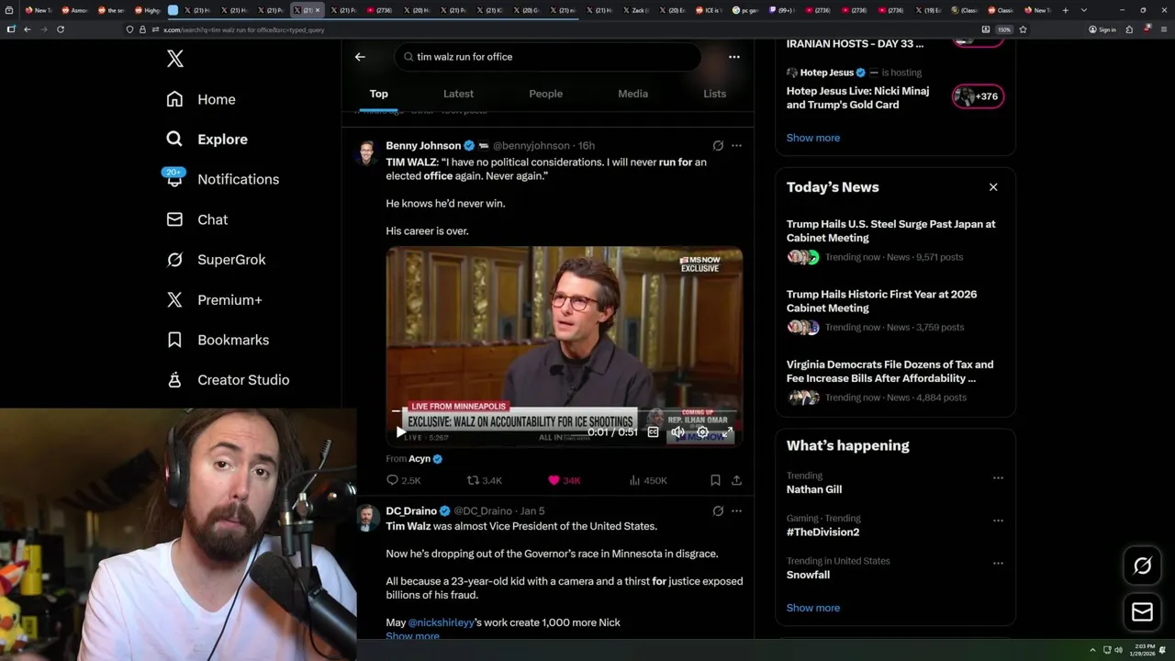This screenshot has width=1175, height=661.
Task: Join Hotep Jesus Live space +376
Action: pyautogui.click(x=978, y=96)
